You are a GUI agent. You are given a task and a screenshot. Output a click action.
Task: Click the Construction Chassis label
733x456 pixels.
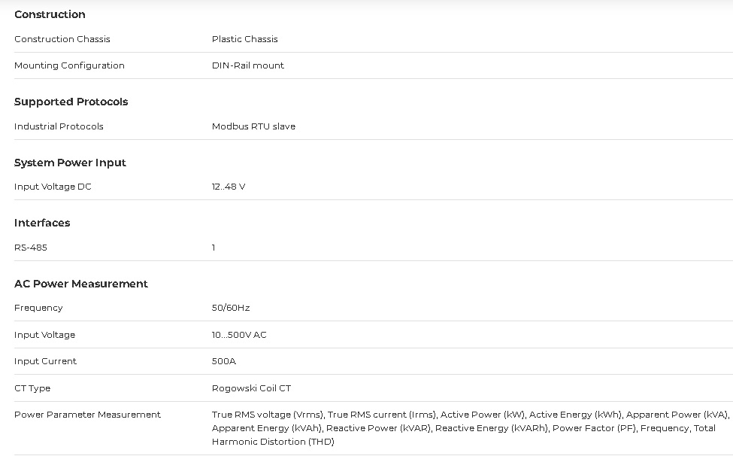62,39
